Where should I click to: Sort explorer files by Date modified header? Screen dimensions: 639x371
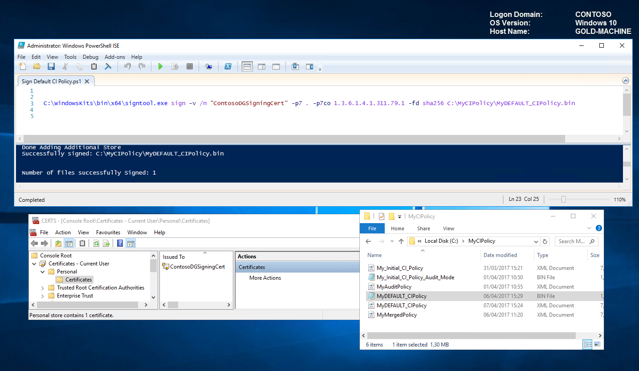pyautogui.click(x=500, y=255)
